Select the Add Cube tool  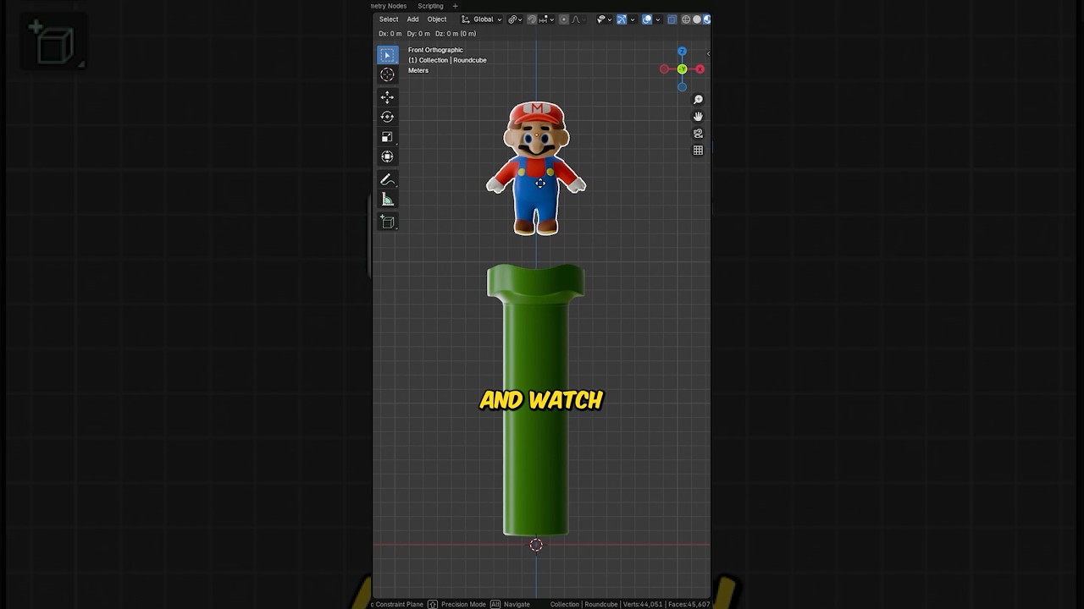pos(387,222)
